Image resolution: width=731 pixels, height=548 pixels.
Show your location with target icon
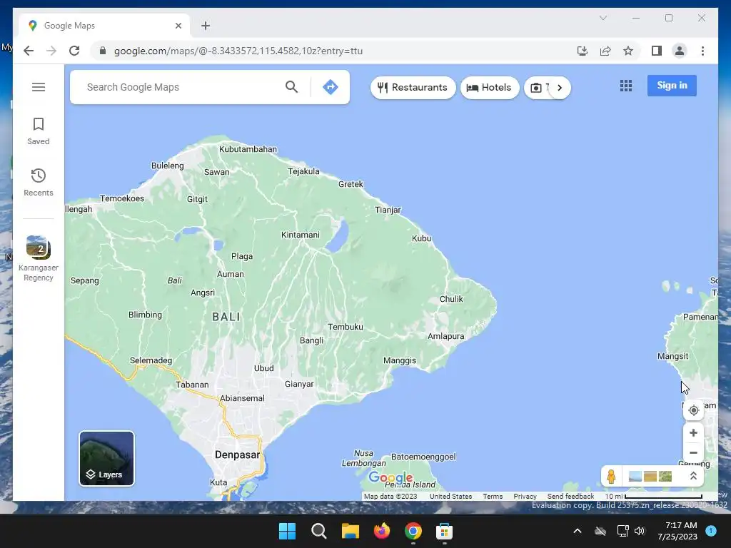pyautogui.click(x=693, y=410)
